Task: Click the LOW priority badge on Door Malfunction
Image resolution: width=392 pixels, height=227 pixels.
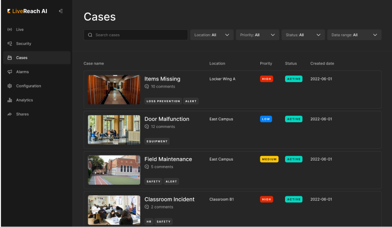Action: point(266,119)
